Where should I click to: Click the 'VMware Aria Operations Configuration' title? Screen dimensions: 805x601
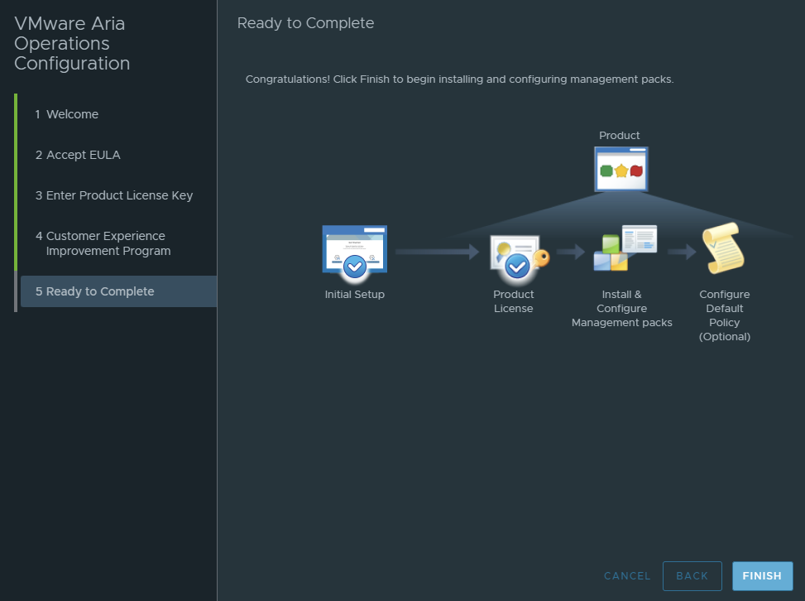coord(72,43)
